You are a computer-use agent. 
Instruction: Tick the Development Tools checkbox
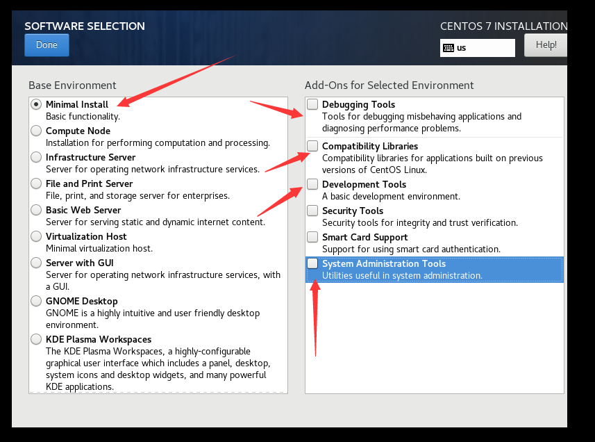coord(312,184)
